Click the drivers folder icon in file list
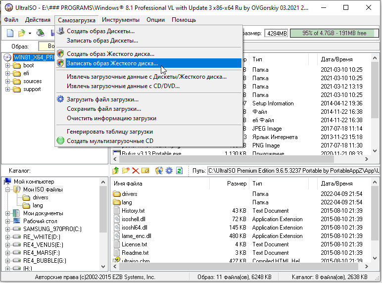Screen dimensions: 382x283 click(x=117, y=194)
